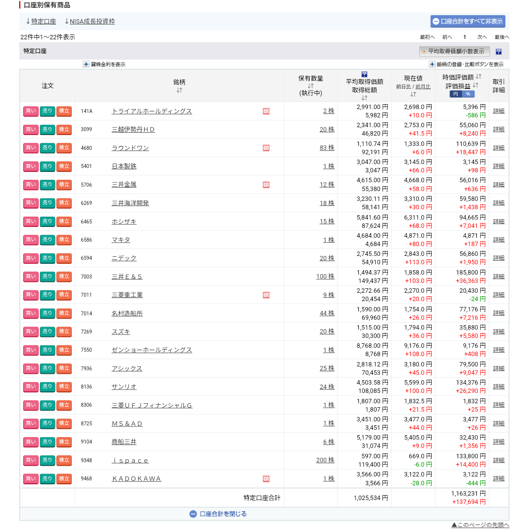Expand 銘柄の登録・比較ボタンを表示
This screenshot has height=529, width=528.
tap(466, 64)
